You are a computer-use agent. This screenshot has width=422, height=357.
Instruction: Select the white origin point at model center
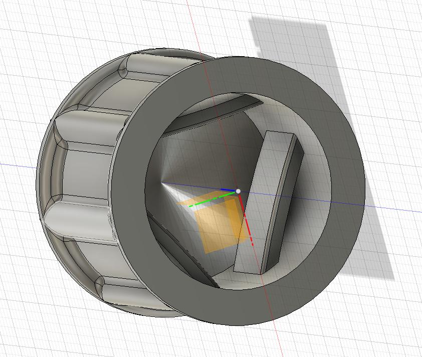point(238,191)
